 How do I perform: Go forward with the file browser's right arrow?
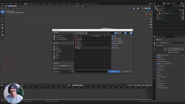coord(78,33)
